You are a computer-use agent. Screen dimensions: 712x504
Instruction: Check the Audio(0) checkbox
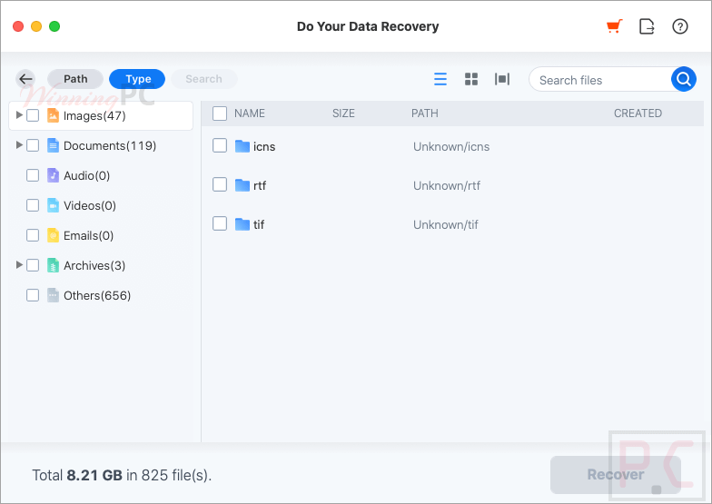33,175
